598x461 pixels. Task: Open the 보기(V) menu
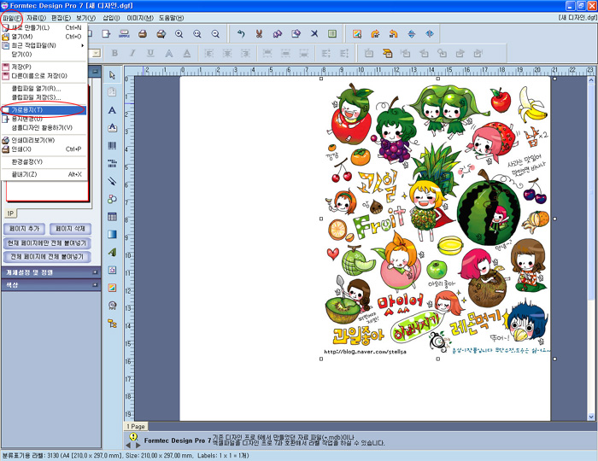coord(85,18)
